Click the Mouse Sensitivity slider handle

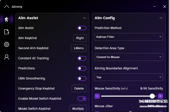click(152, 96)
